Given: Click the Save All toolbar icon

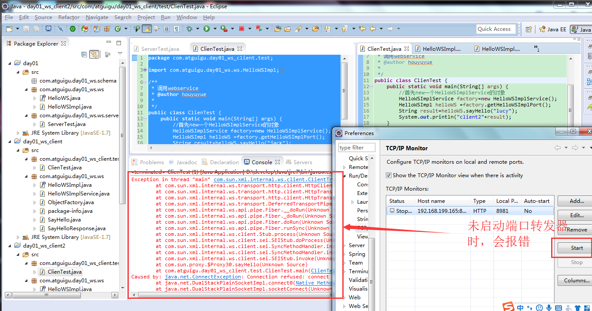Looking at the screenshot, I should tap(36, 29).
